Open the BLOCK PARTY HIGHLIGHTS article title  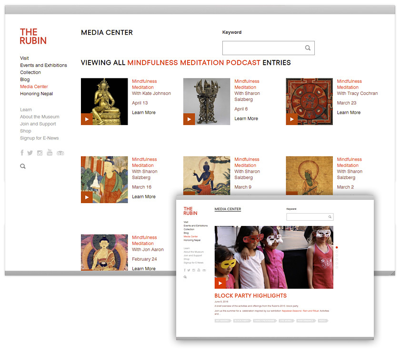click(x=250, y=295)
